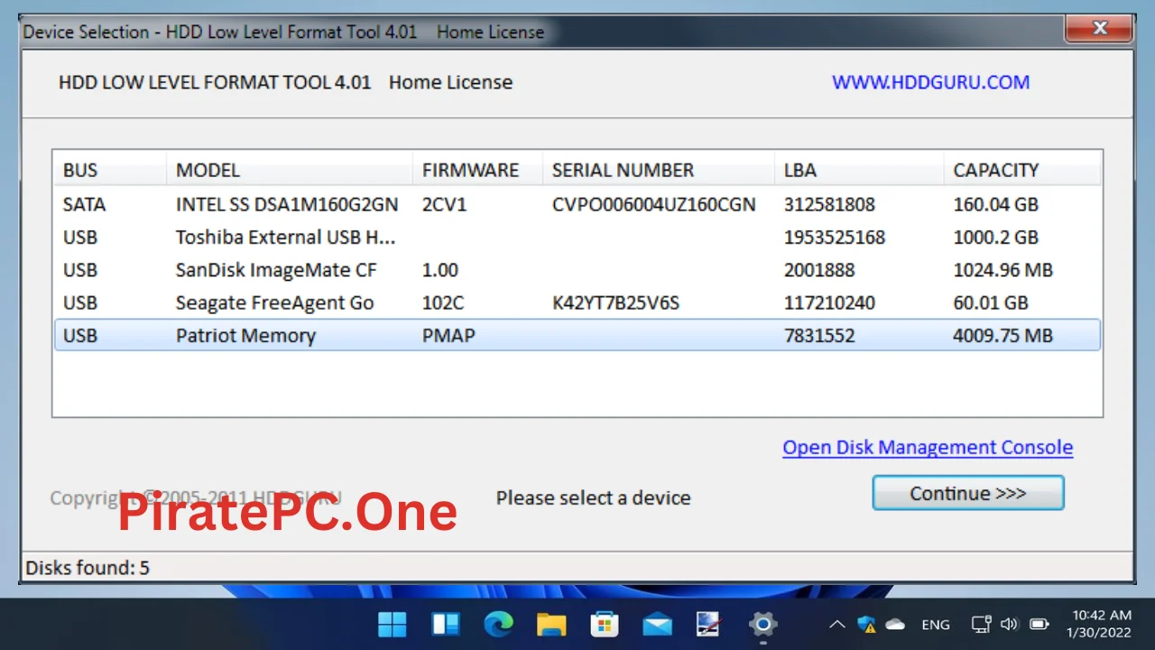This screenshot has width=1155, height=650.
Task: Click capacity 60.01 GB
Action: pos(991,302)
